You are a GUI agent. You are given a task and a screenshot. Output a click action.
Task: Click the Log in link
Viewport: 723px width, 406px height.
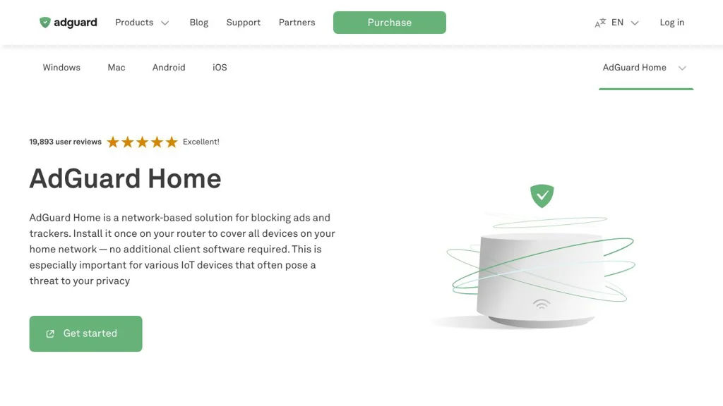click(671, 23)
